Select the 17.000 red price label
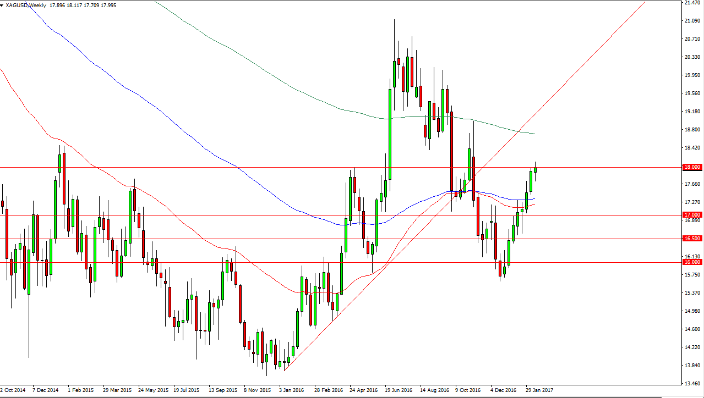This screenshot has height=398, width=704. point(691,215)
